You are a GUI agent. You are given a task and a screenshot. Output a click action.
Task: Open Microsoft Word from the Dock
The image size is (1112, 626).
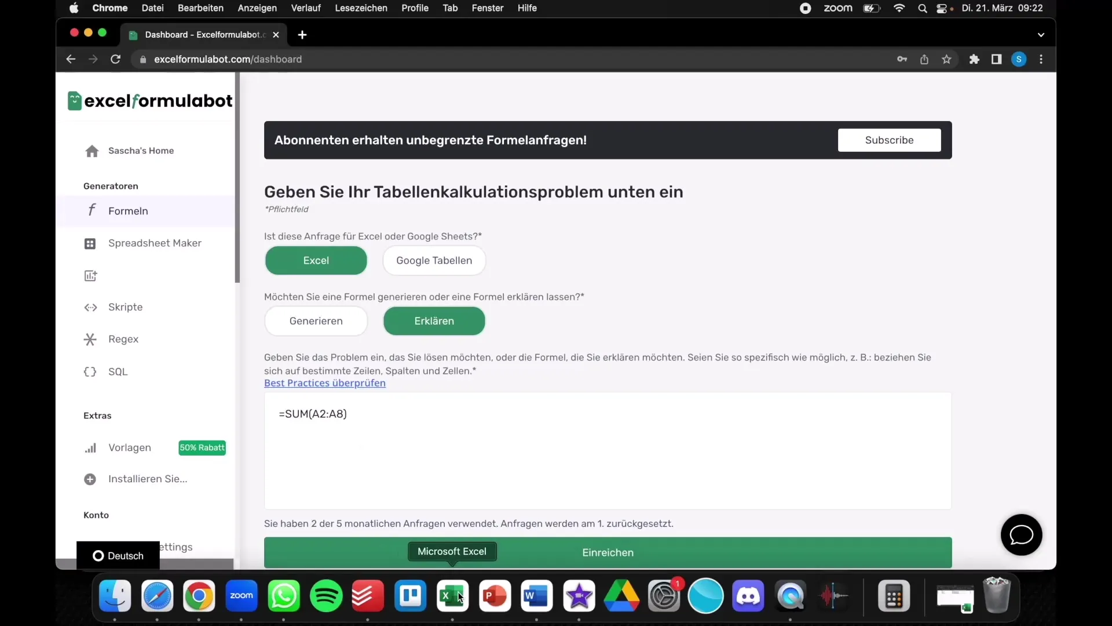click(x=537, y=596)
